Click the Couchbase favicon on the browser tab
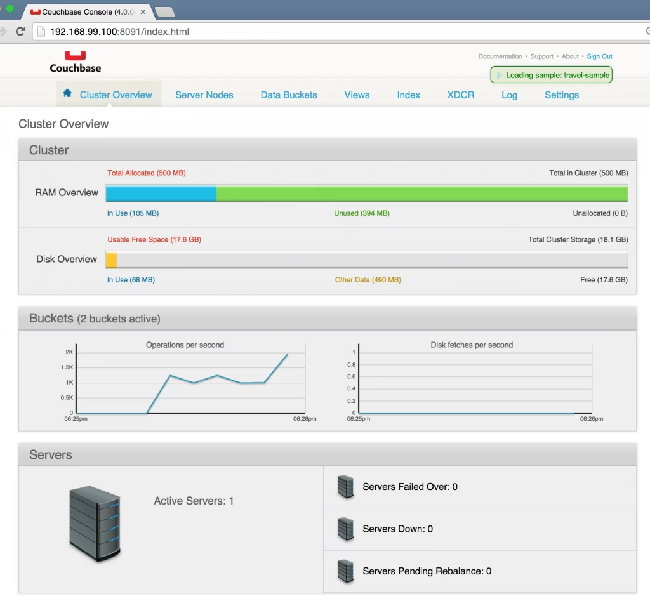Viewport: 650px width, 608px height. pyautogui.click(x=36, y=11)
